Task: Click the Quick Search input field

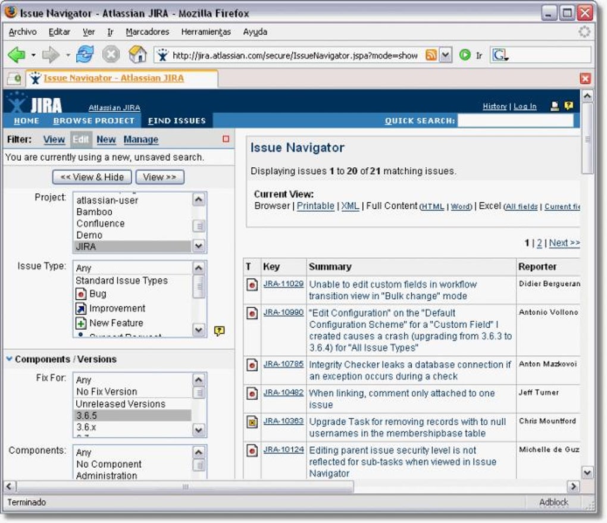Action: pyautogui.click(x=515, y=121)
